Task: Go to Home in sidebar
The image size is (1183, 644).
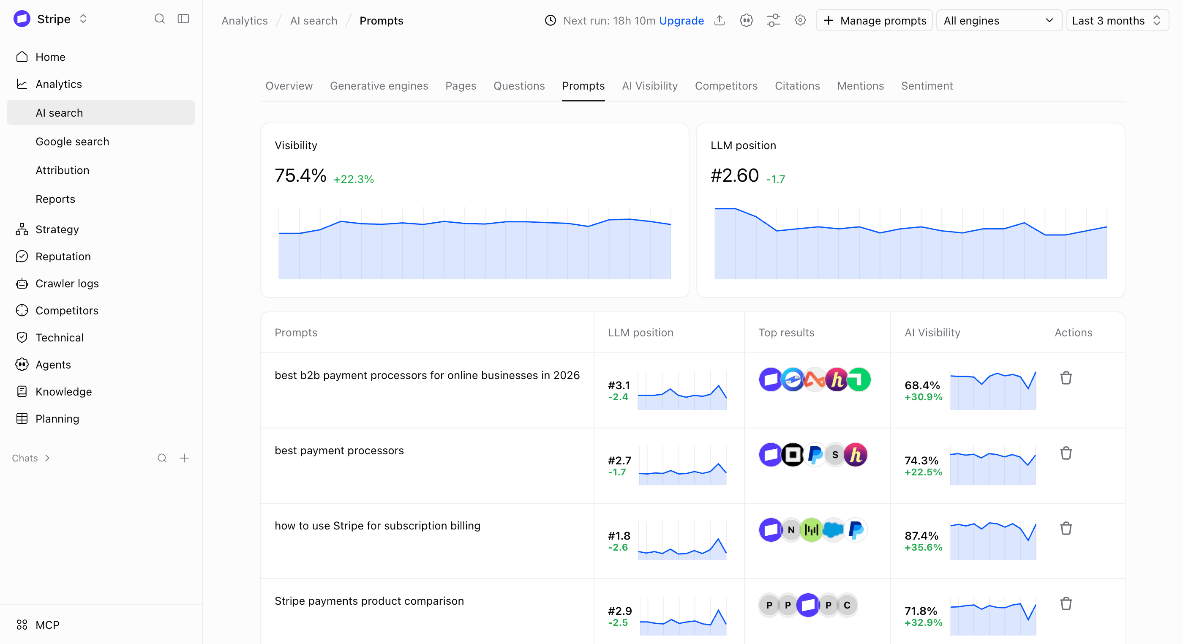Action: tap(101, 57)
